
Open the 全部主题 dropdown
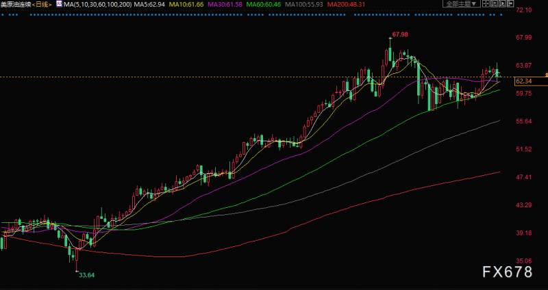coord(461,4)
